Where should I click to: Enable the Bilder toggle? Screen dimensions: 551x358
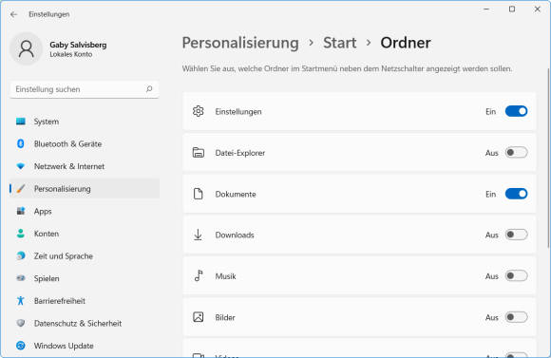pyautogui.click(x=516, y=317)
